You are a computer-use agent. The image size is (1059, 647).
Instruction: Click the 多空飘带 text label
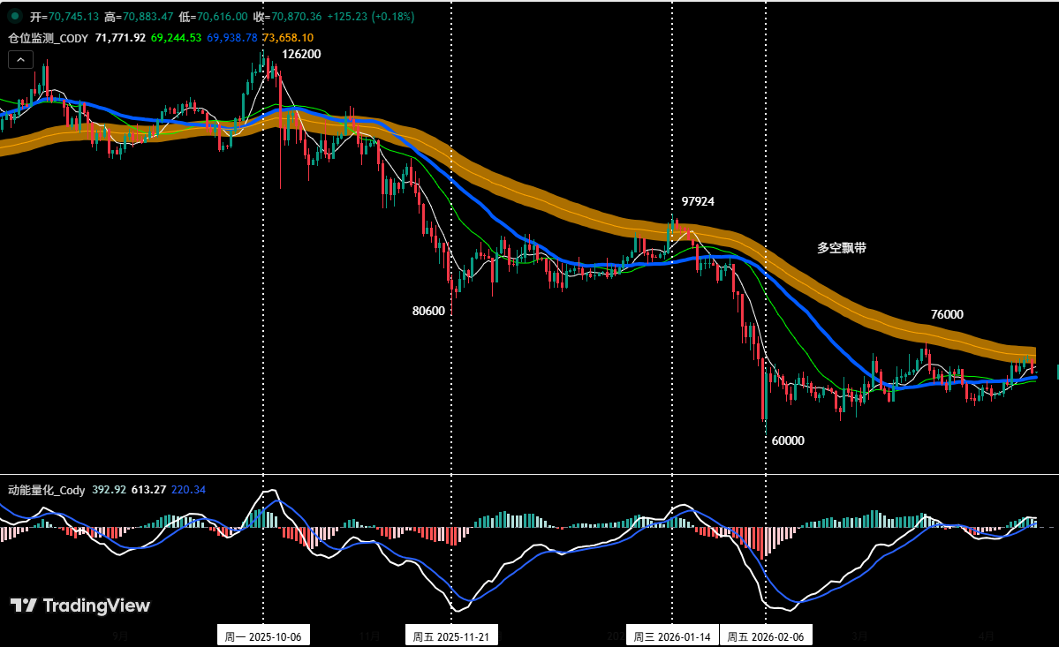pyautogui.click(x=840, y=249)
